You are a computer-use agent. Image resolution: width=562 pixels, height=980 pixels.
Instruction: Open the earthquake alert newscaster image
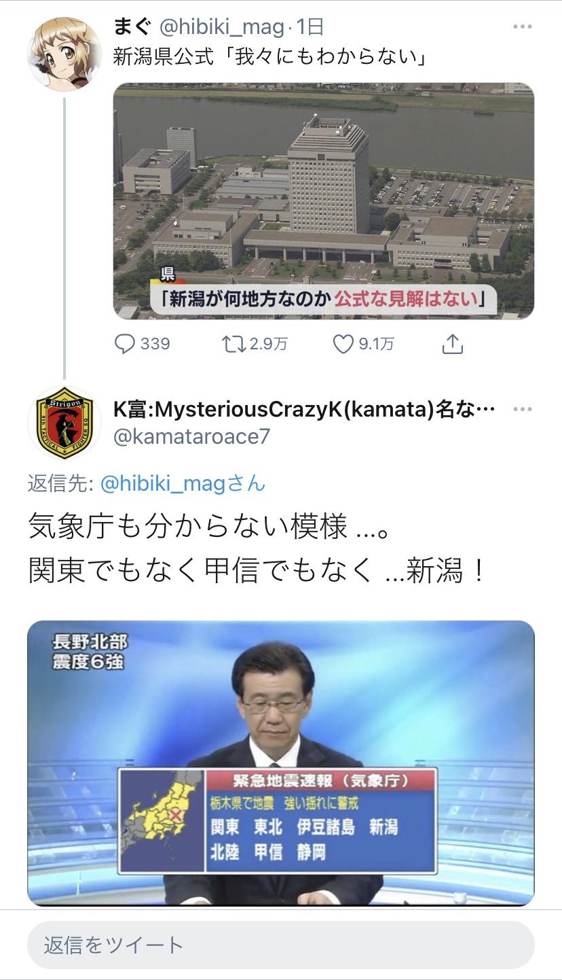point(280,763)
